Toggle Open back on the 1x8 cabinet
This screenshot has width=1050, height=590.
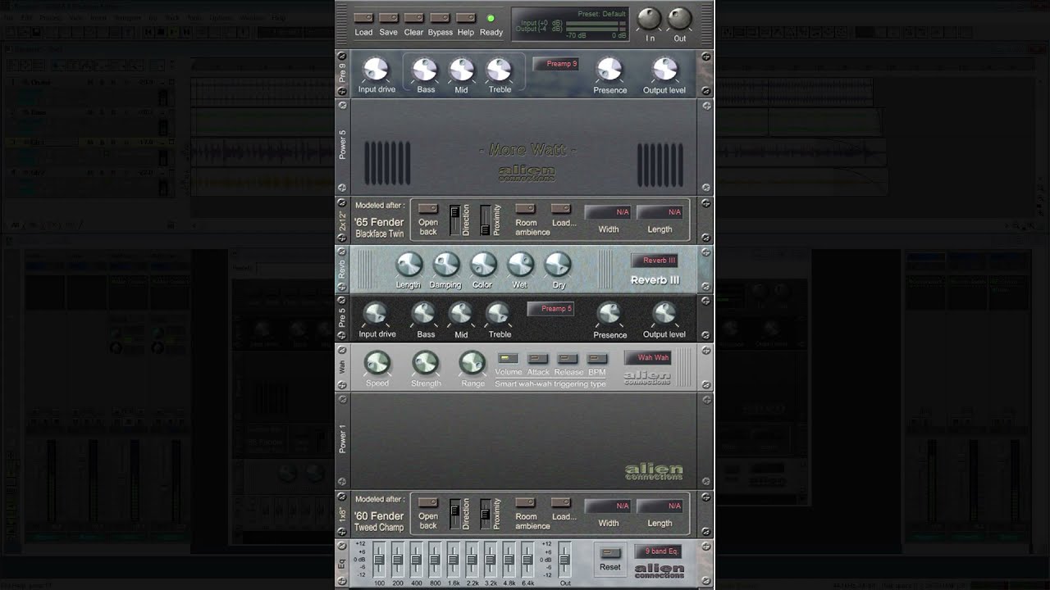click(x=428, y=502)
